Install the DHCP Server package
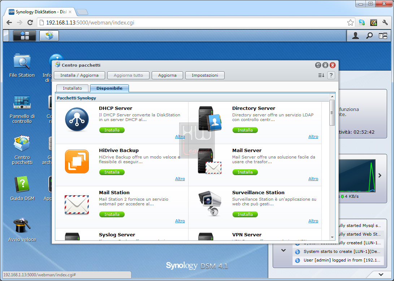 112,130
